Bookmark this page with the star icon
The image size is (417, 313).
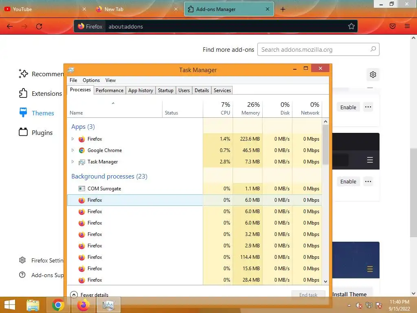(x=351, y=26)
